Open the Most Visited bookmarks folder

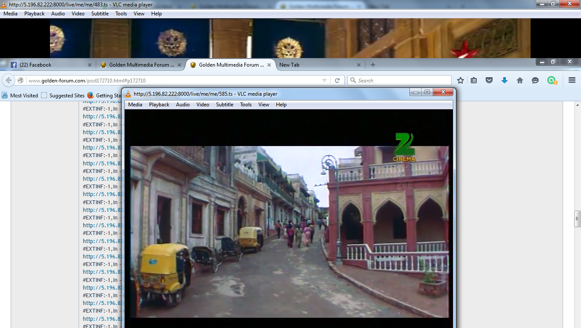click(20, 95)
